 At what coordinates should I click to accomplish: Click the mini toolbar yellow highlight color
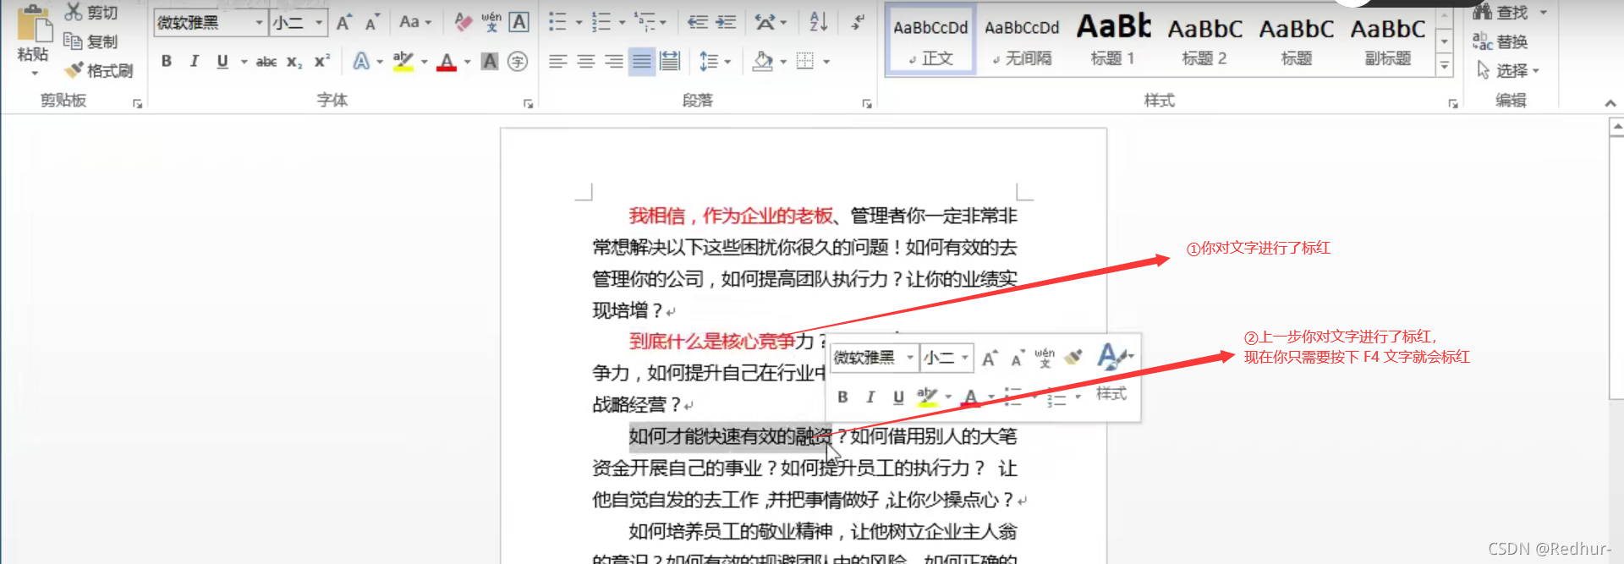[928, 397]
